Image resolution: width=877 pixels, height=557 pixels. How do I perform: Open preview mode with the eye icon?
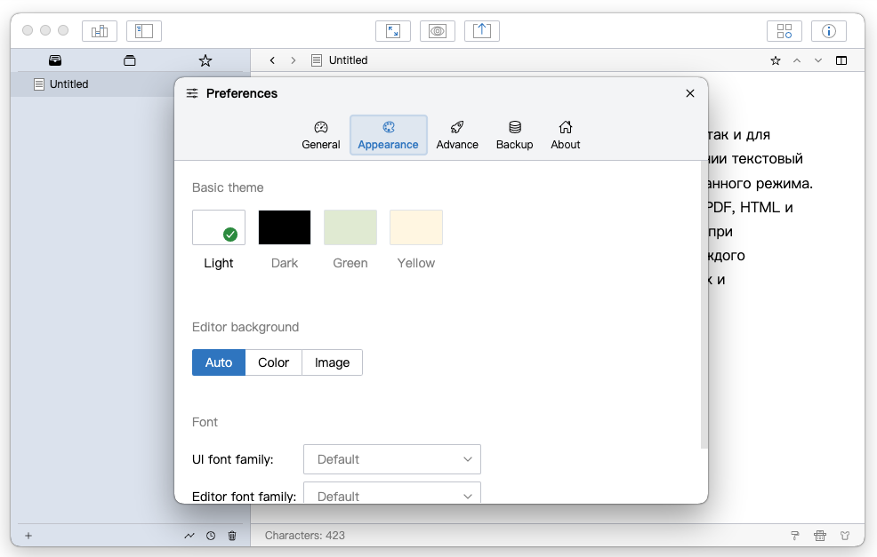[x=438, y=31]
